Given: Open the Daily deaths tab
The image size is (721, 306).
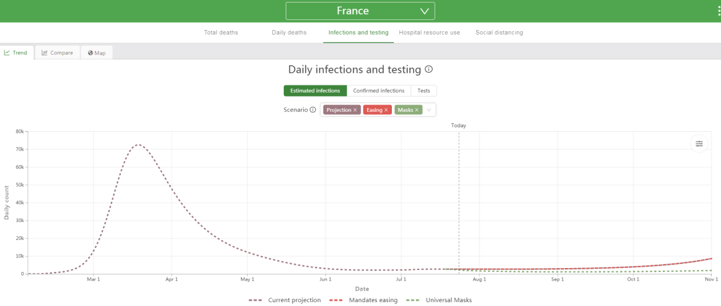Looking at the screenshot, I should point(289,33).
